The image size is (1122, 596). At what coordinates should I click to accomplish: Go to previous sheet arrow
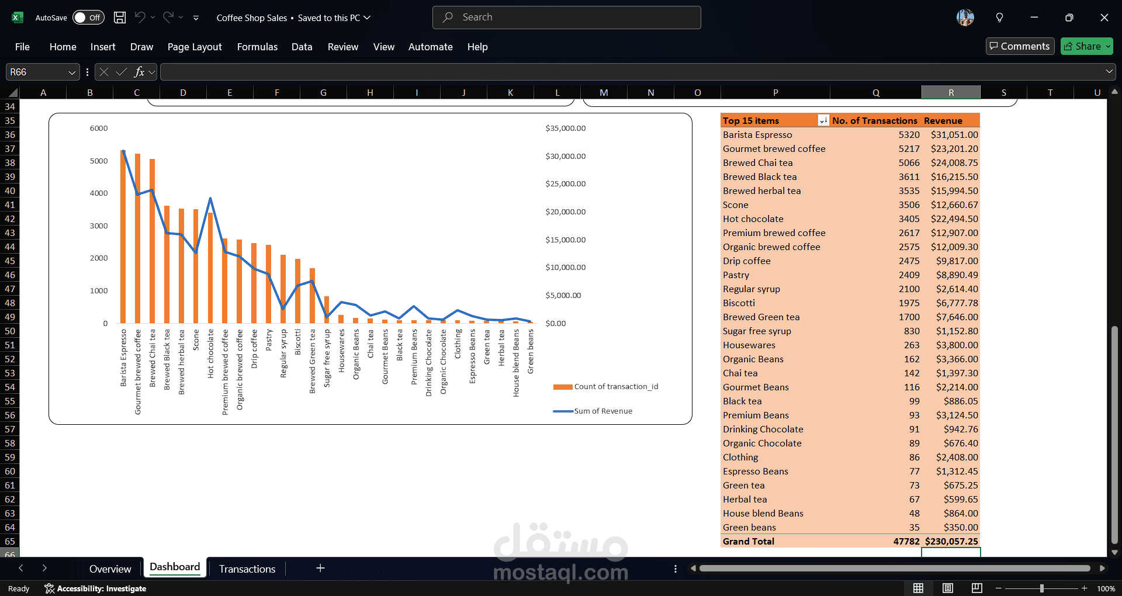point(21,568)
